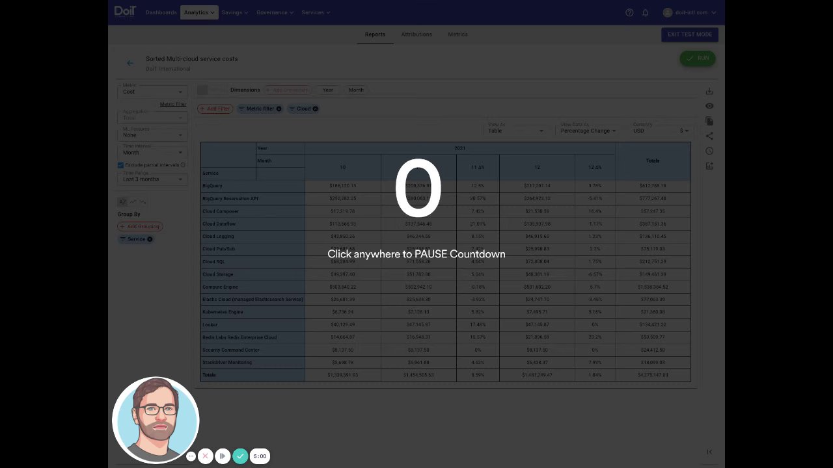Click the Metric filter link
Viewport: 833px width, 468px height.
(173, 105)
